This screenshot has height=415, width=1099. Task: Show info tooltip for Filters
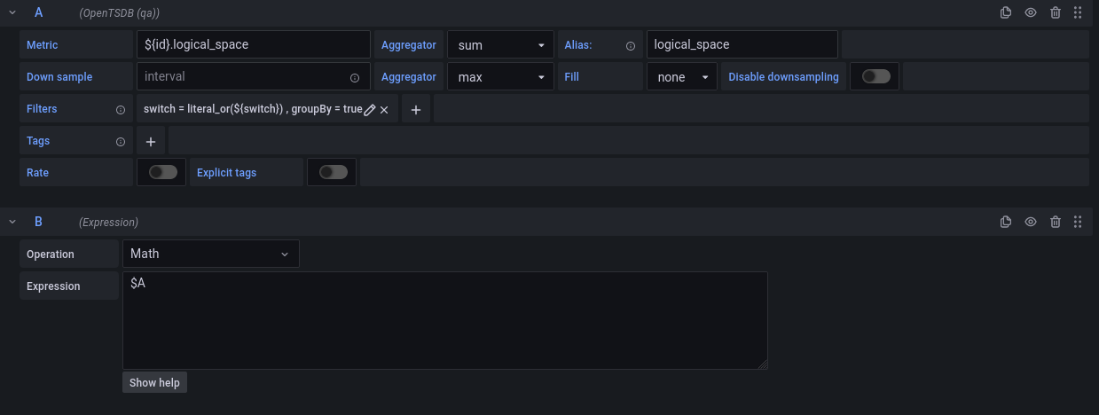[121, 109]
